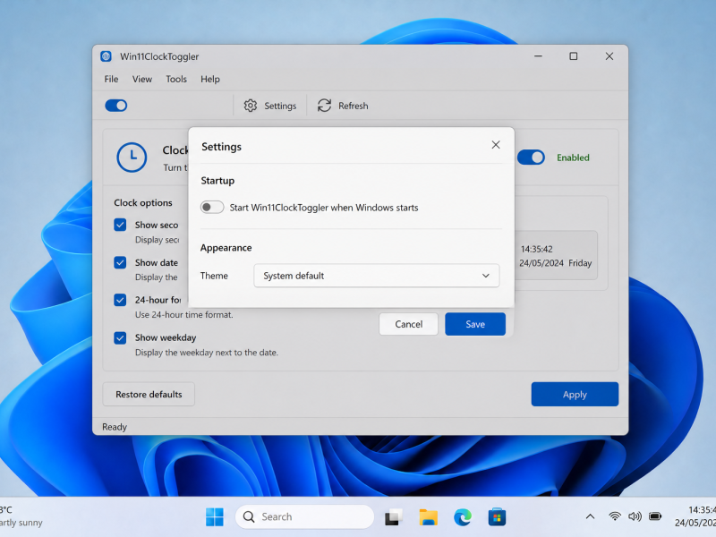Click the Win11ClockToggler app icon in title bar
This screenshot has width=716, height=537.
point(106,56)
